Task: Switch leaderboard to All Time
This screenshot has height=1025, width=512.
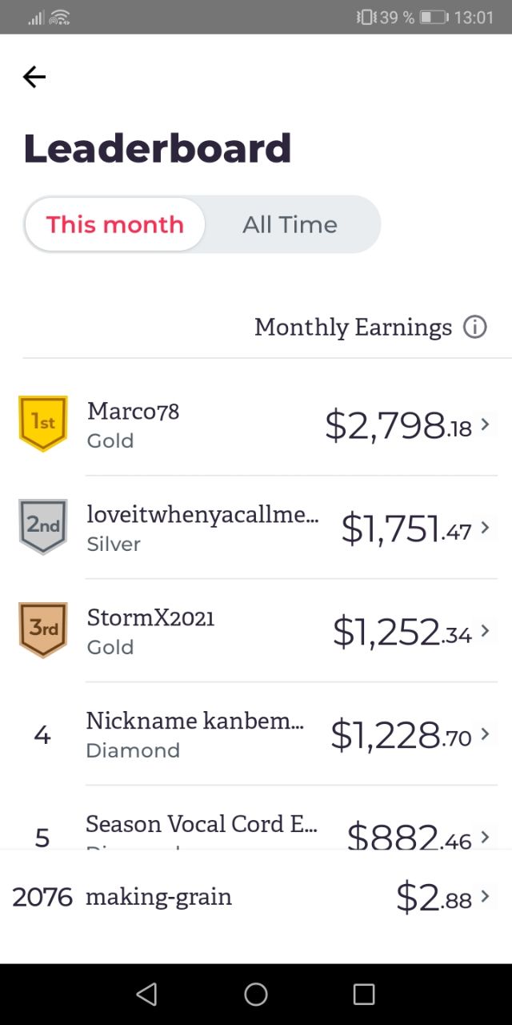Action: click(290, 224)
